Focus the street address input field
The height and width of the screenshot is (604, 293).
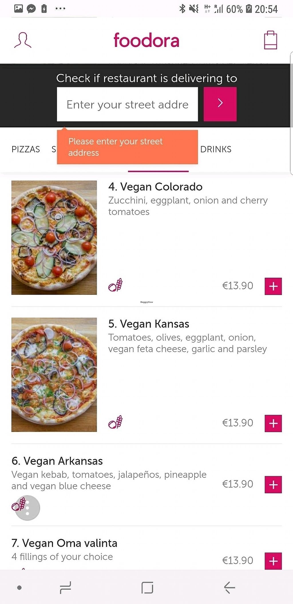click(x=127, y=104)
